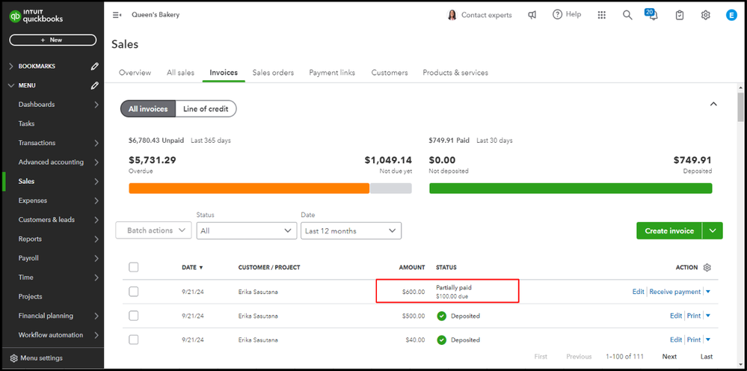Open the announcements megaphone icon
The width and height of the screenshot is (747, 371).
pyautogui.click(x=532, y=15)
